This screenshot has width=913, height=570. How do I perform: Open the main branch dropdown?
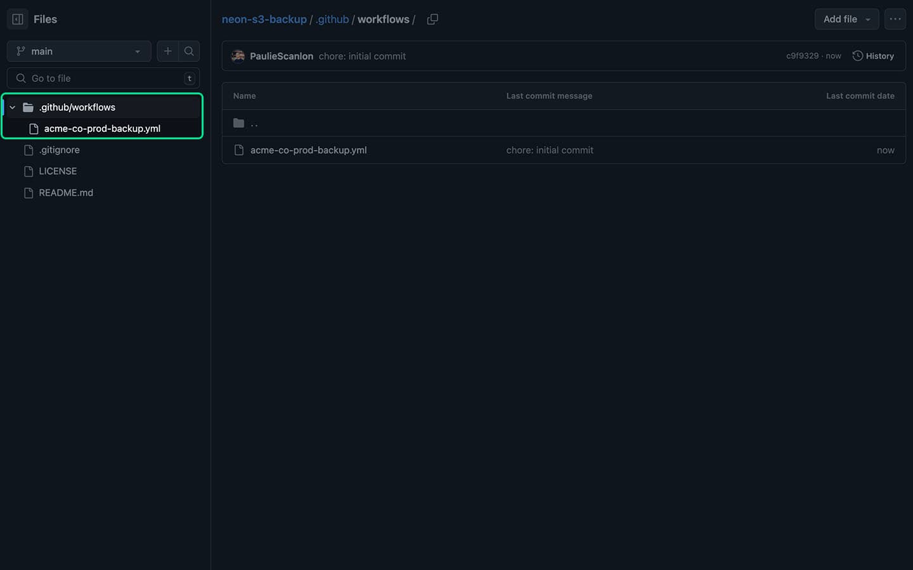79,51
